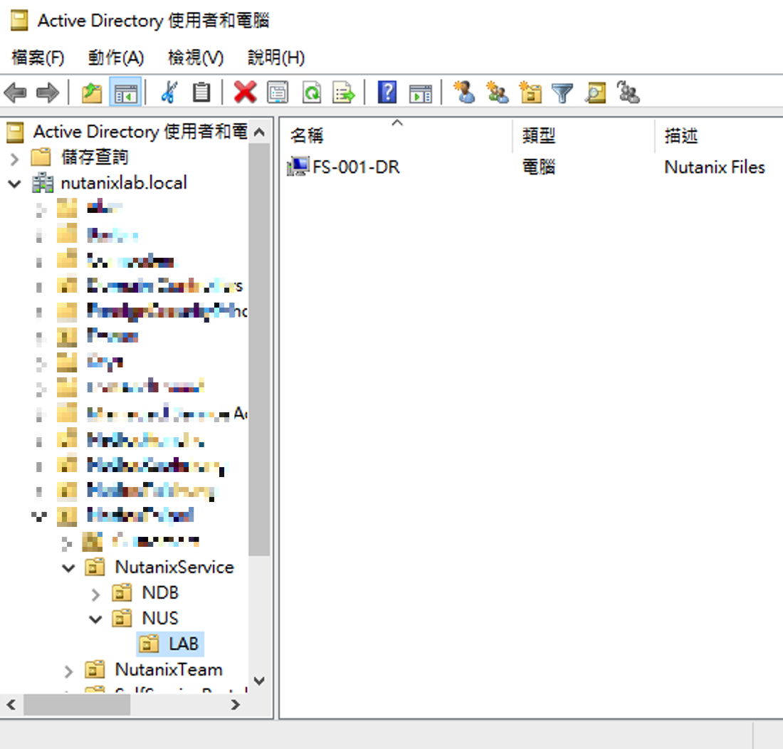Image resolution: width=783 pixels, height=749 pixels.
Task: Collapse the NUS organizational unit
Action: click(x=95, y=619)
